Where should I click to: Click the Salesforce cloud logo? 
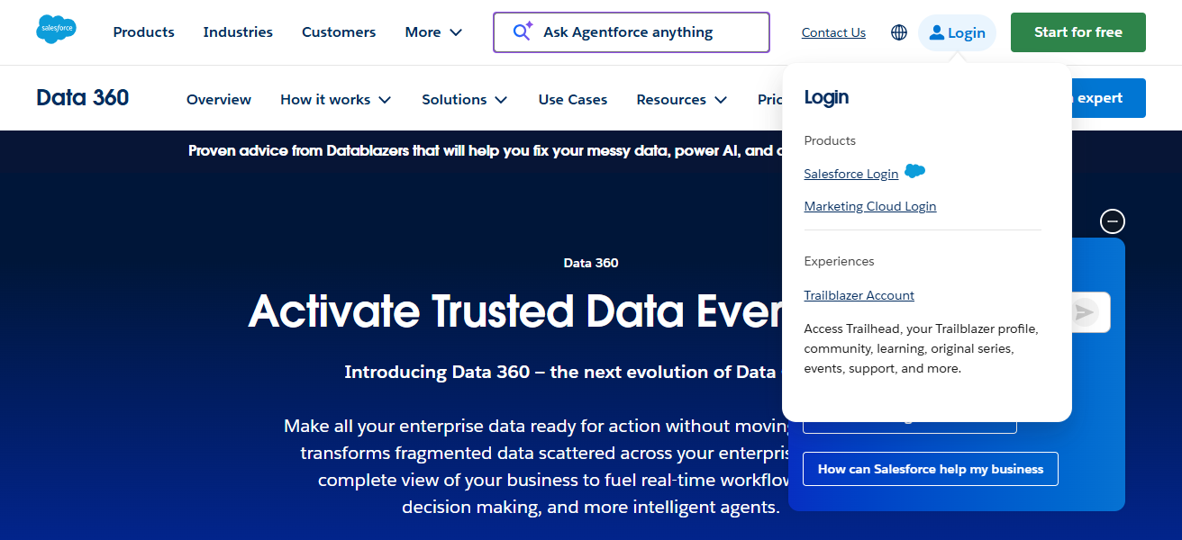tap(56, 30)
